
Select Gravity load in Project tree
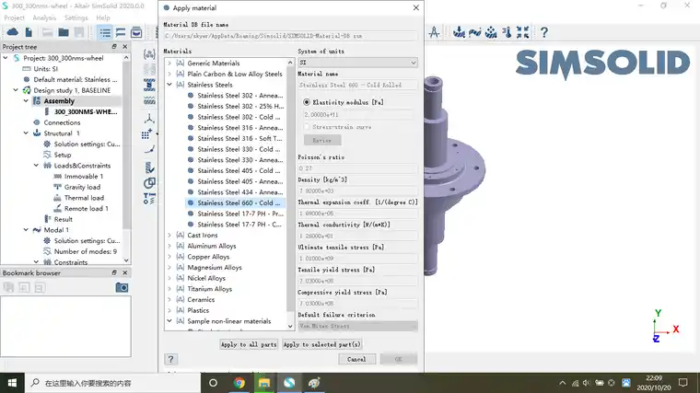coord(82,187)
